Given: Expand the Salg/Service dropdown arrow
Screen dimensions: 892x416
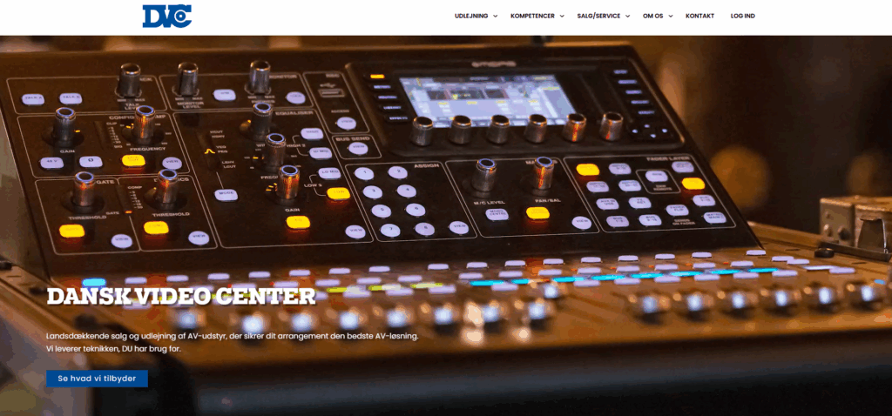Looking at the screenshot, I should [628, 17].
